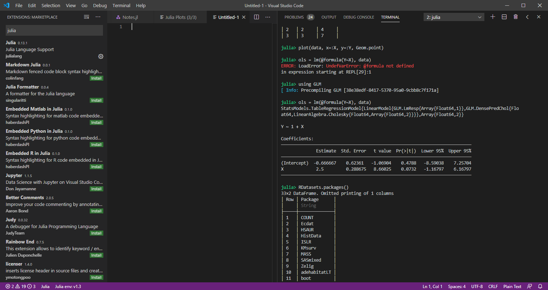The image size is (548, 290).
Task: Switch to the Output panel tab
Action: tap(329, 17)
